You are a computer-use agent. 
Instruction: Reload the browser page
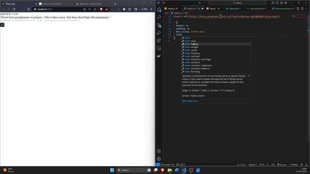click(14, 9)
